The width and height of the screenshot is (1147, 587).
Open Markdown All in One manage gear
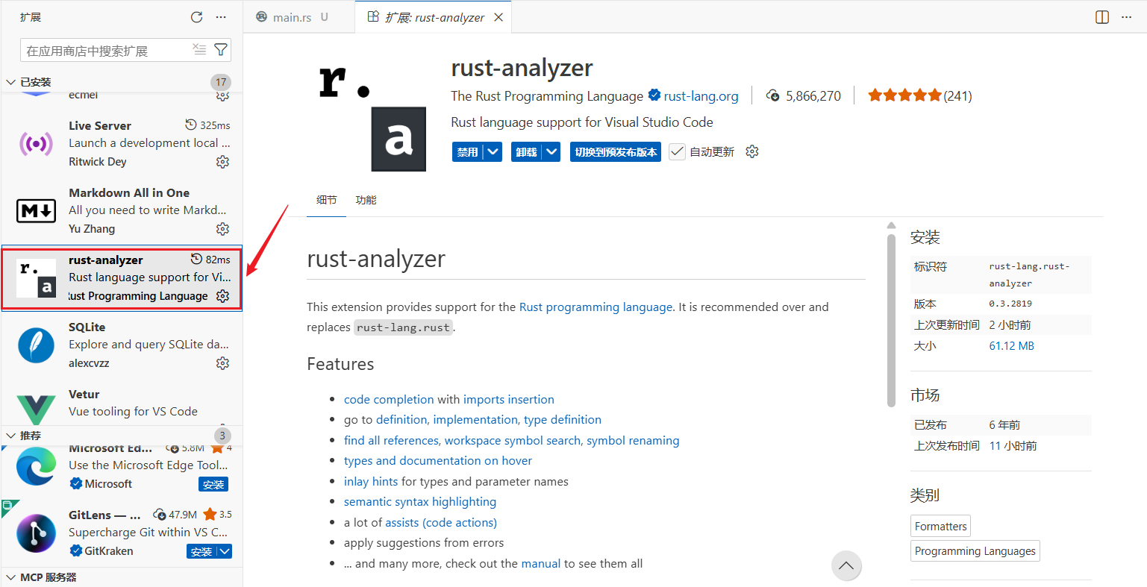(222, 229)
